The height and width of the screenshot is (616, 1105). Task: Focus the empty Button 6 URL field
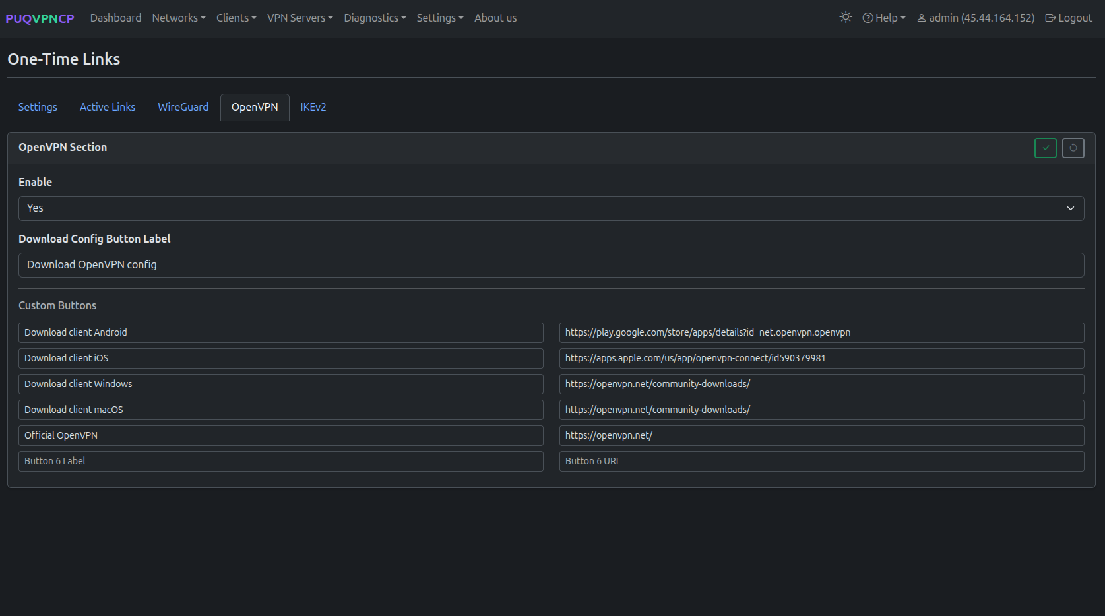822,461
